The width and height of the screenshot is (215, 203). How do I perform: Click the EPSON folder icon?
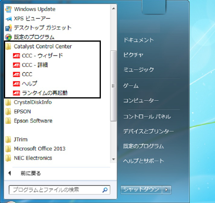click(8, 112)
